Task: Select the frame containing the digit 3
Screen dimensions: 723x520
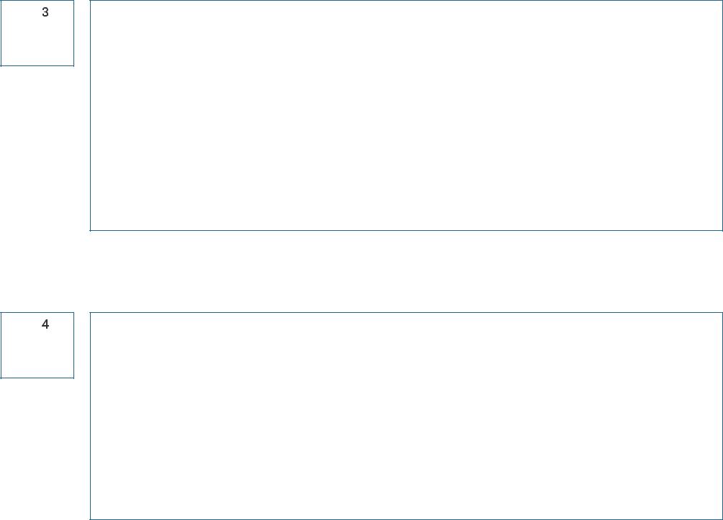Action: pyautogui.click(x=37, y=33)
